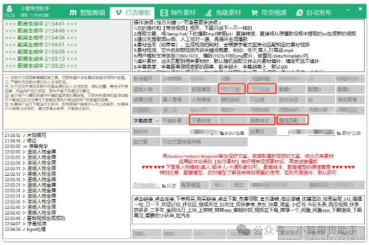This screenshot has width=369, height=245.
Task: Select log entry 22:02:05 竖版人物全屏
Action: [x=31, y=157]
